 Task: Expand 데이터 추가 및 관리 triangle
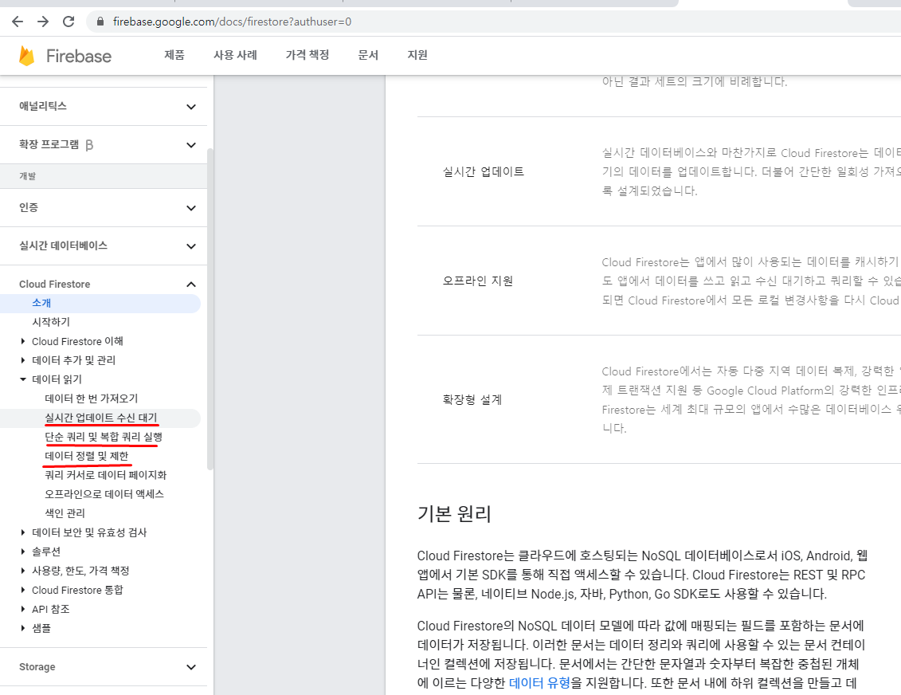click(x=23, y=360)
